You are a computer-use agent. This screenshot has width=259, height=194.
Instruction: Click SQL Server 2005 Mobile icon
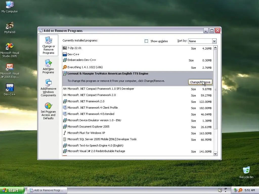point(65,139)
